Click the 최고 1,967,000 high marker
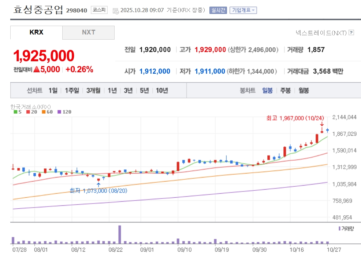This screenshot has height=256, width=361. pos(295,118)
